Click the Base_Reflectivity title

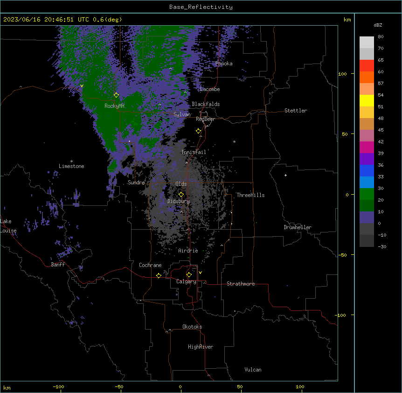tap(201, 7)
